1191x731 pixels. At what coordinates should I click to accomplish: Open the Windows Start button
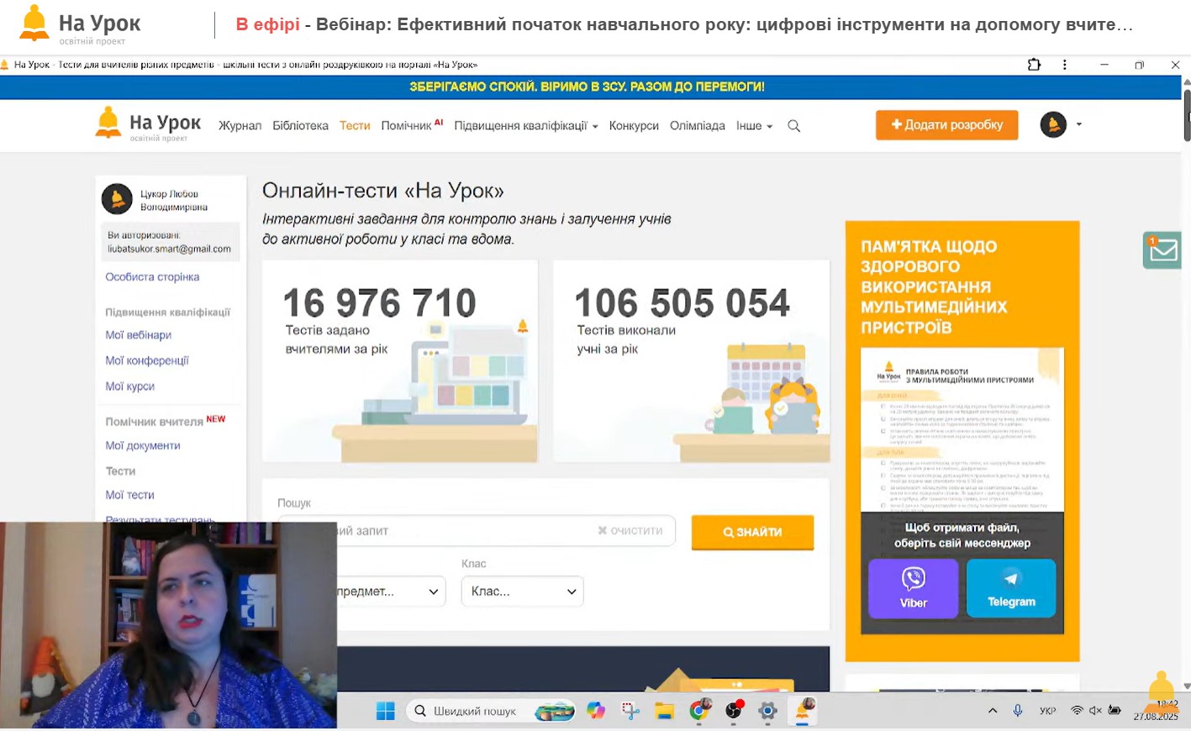click(x=386, y=712)
